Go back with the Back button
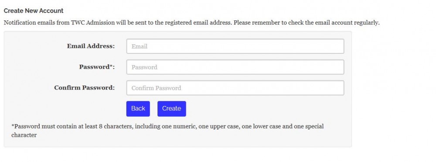This screenshot has width=436, height=162. tap(138, 109)
